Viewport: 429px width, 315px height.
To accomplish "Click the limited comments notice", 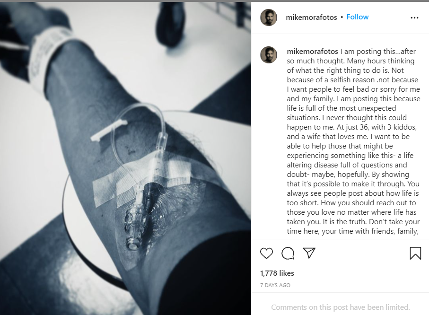I will pyautogui.click(x=341, y=307).
